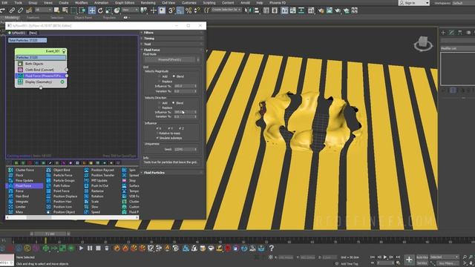Click the time slider frame handle
Viewport: 475px width, 267px height.
50,234
